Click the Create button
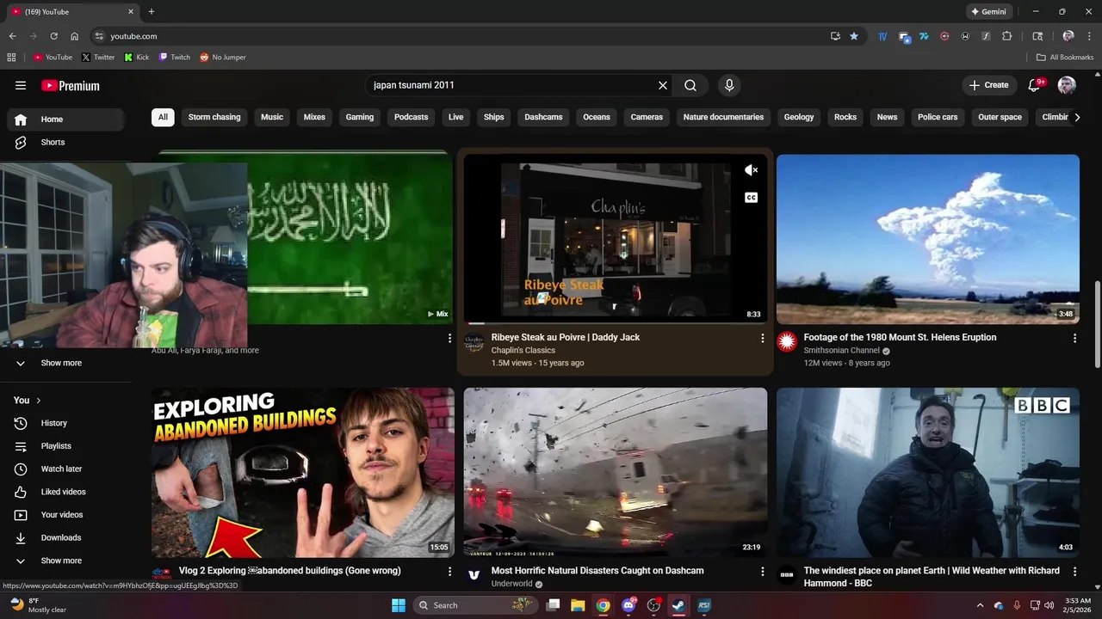This screenshot has height=619, width=1102. [x=988, y=85]
